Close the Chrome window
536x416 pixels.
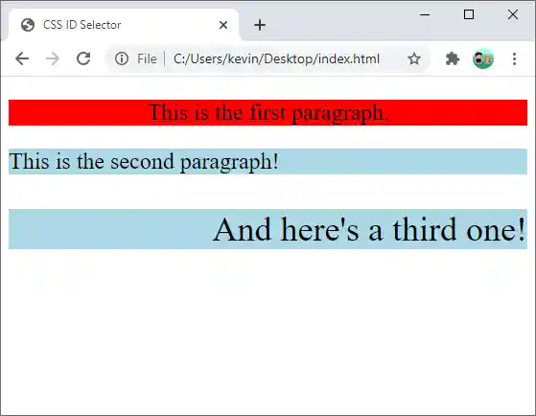click(x=513, y=14)
